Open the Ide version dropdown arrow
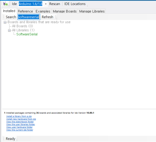Image resolution: width=156 pixels, height=142 pixels. (46, 4)
